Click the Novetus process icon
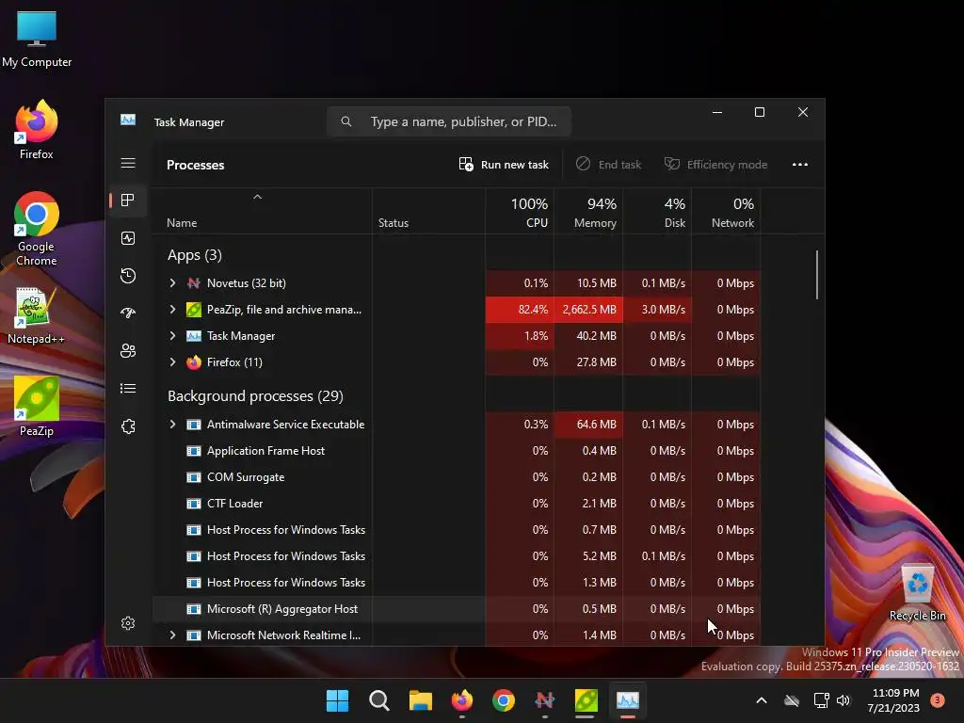The height and width of the screenshot is (723, 964). coord(194,283)
